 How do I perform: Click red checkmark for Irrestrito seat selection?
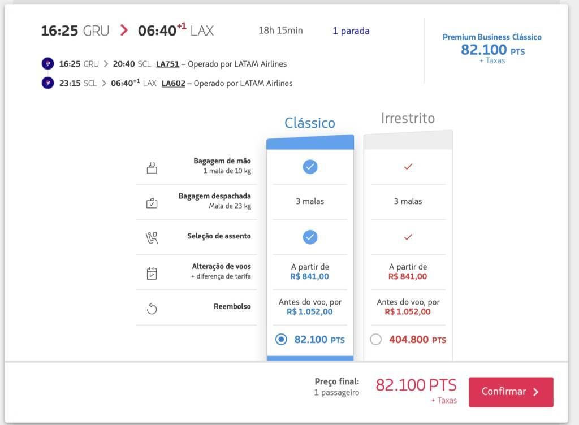click(408, 237)
